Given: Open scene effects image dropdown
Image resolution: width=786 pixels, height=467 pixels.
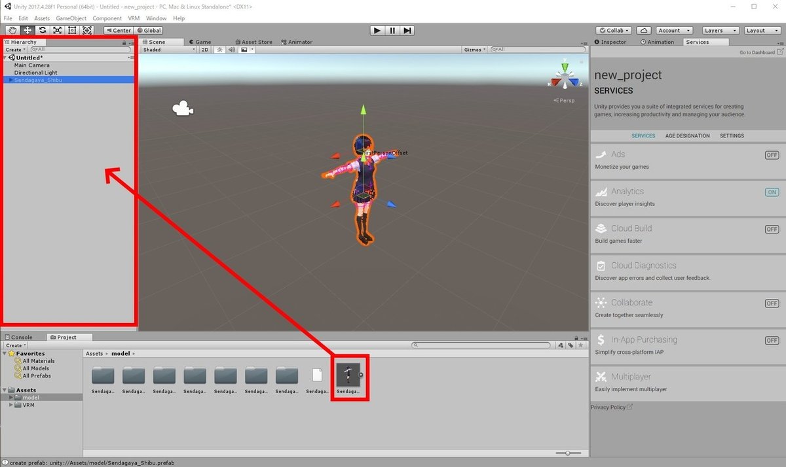Looking at the screenshot, I should tap(246, 50).
